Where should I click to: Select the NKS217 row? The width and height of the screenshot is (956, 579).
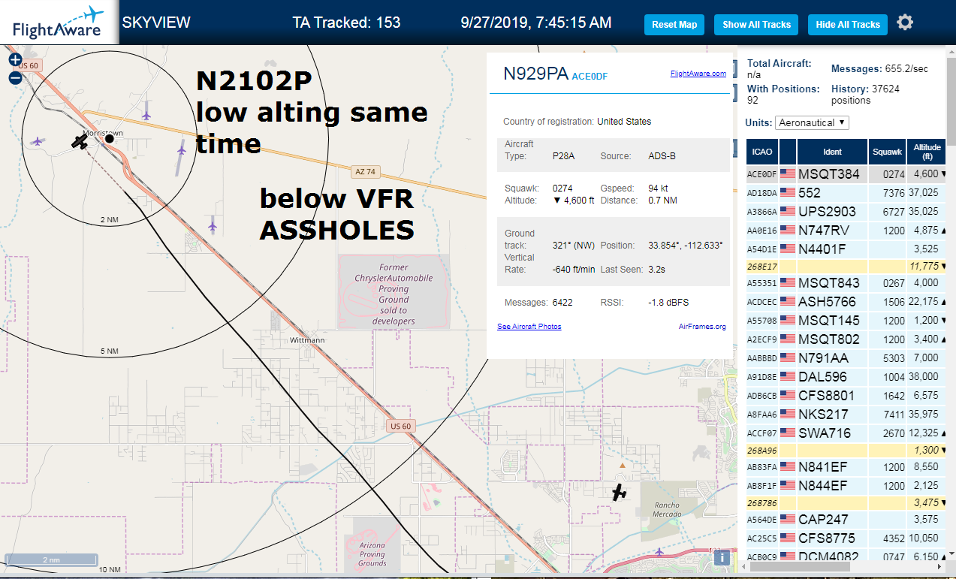[847, 415]
